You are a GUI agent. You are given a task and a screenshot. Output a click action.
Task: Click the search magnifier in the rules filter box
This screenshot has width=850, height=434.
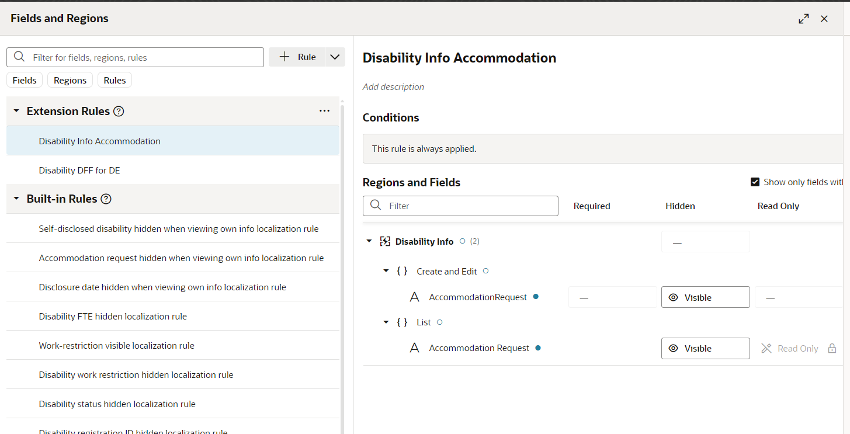(19, 57)
